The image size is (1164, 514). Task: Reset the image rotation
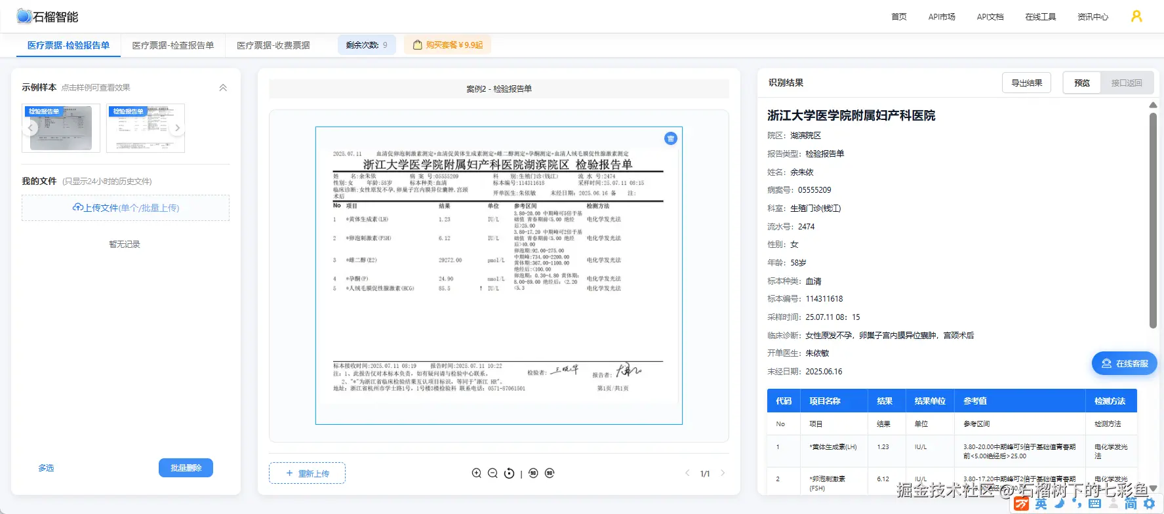(509, 473)
